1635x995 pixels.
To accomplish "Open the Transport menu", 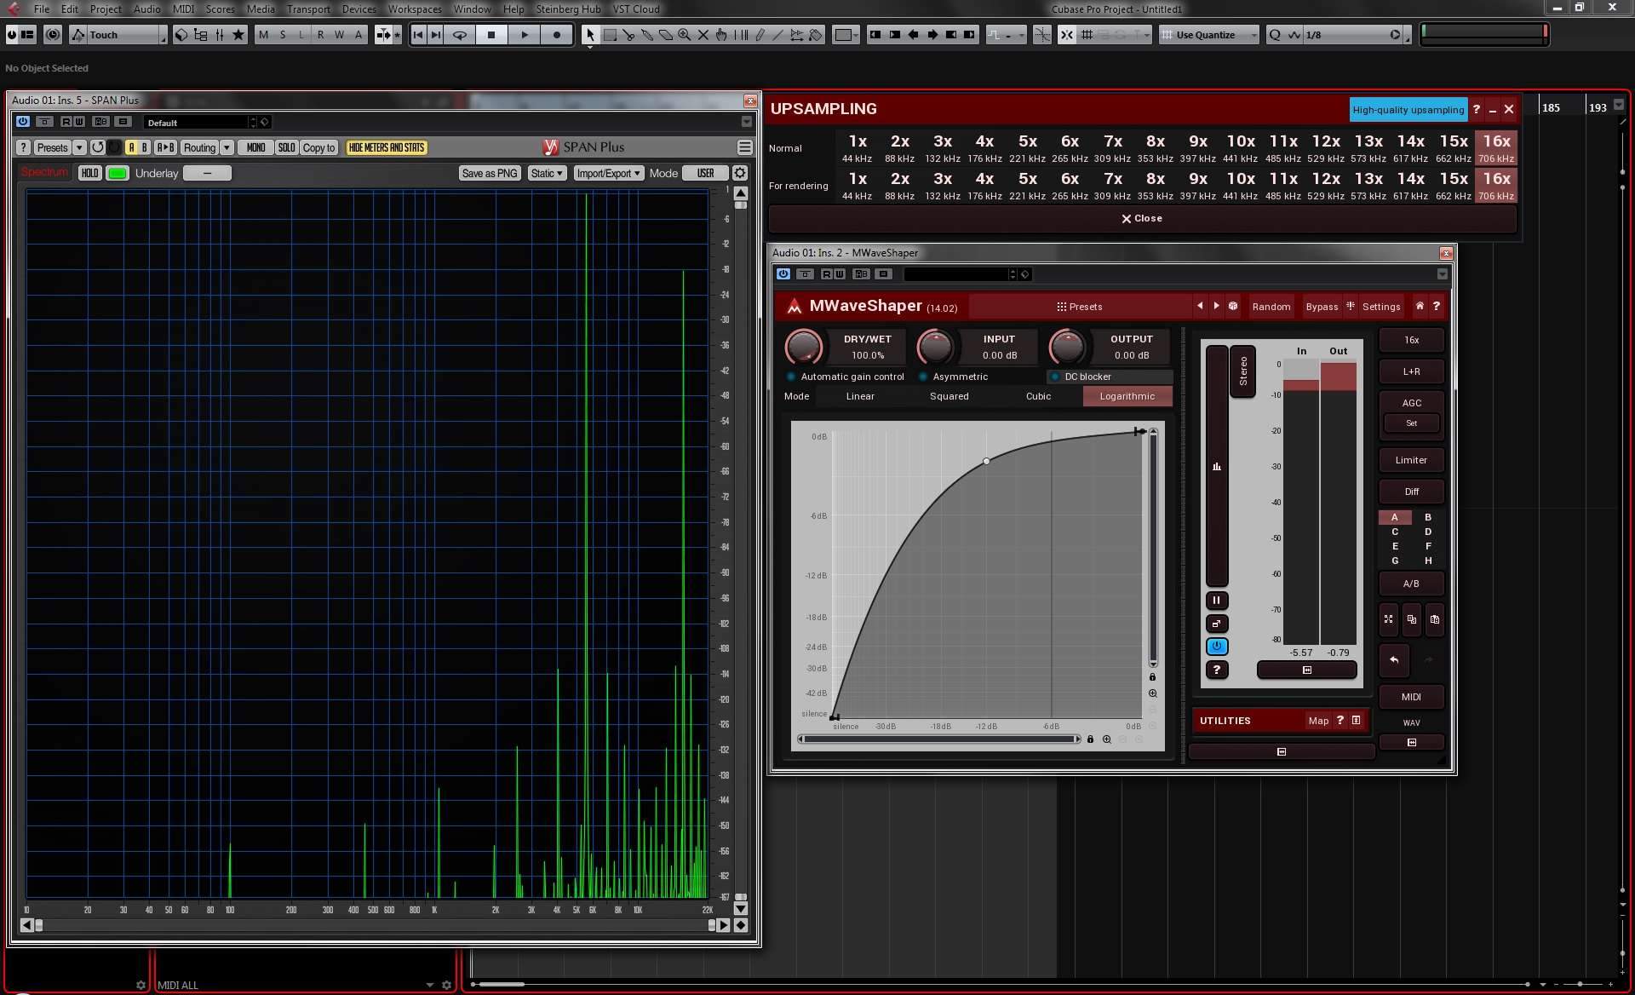I will coord(307,9).
